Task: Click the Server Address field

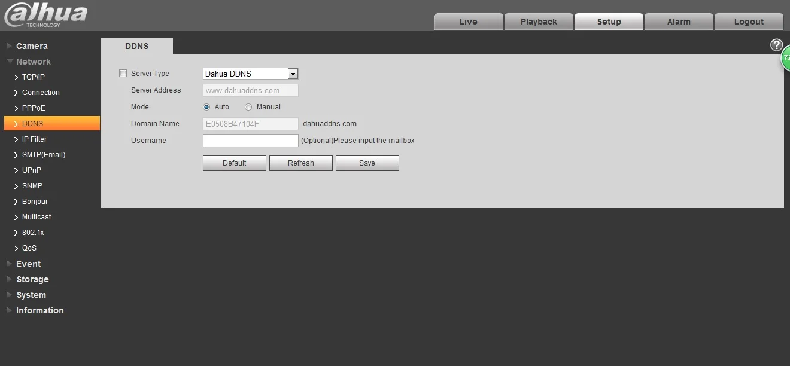Action: coord(250,90)
